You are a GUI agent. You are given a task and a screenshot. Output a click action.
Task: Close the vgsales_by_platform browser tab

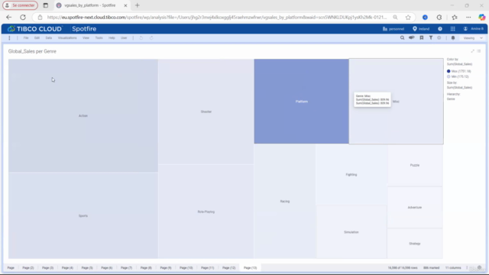pyautogui.click(x=125, y=5)
